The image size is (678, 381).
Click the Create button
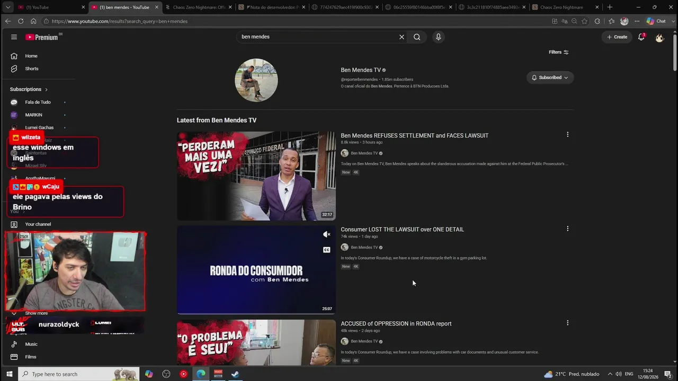point(617,37)
